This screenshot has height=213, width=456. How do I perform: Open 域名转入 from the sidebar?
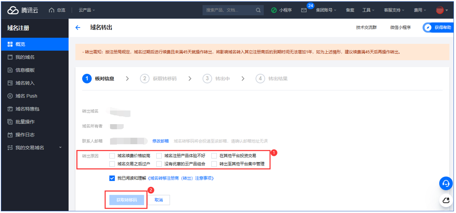(25, 83)
